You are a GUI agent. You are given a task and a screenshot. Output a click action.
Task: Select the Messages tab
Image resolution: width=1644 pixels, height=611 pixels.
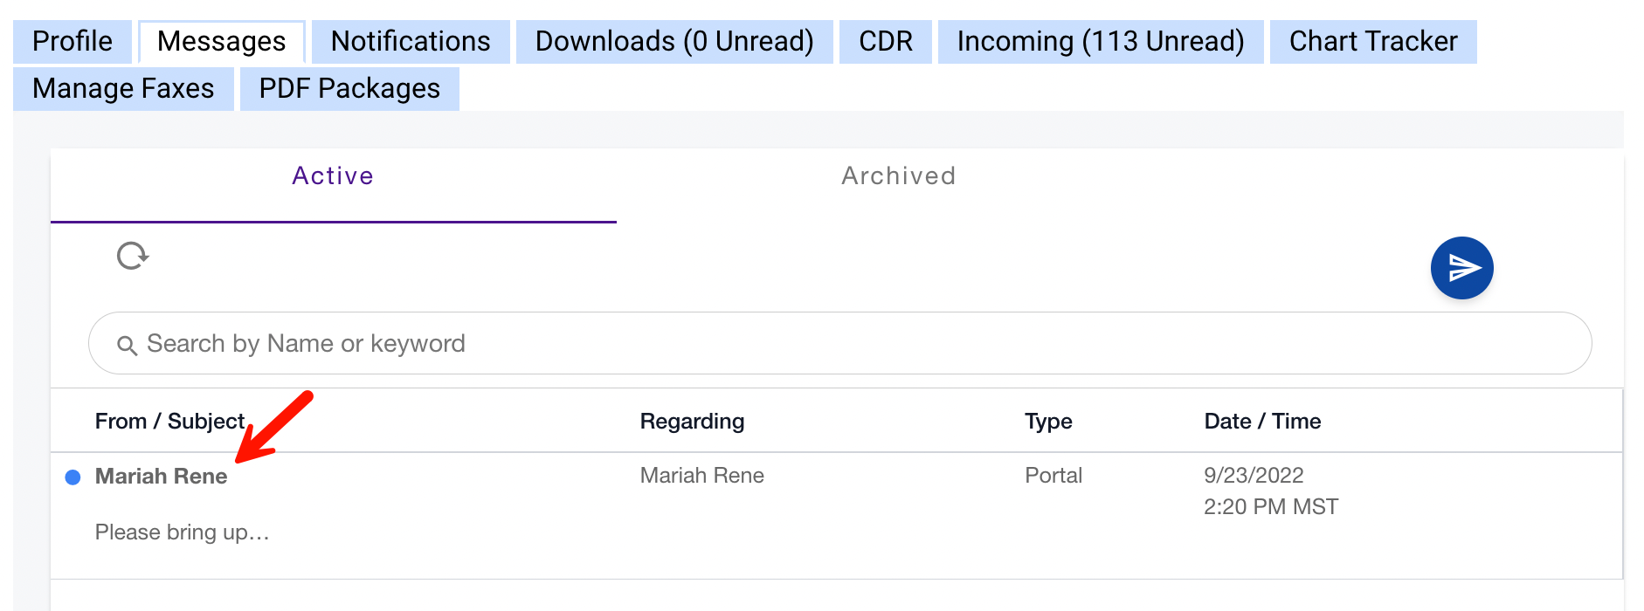pyautogui.click(x=221, y=41)
